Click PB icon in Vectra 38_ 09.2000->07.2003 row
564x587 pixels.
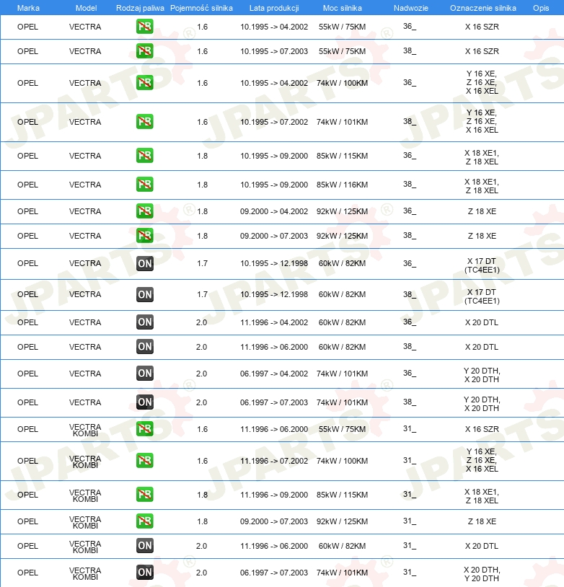pyautogui.click(x=144, y=236)
